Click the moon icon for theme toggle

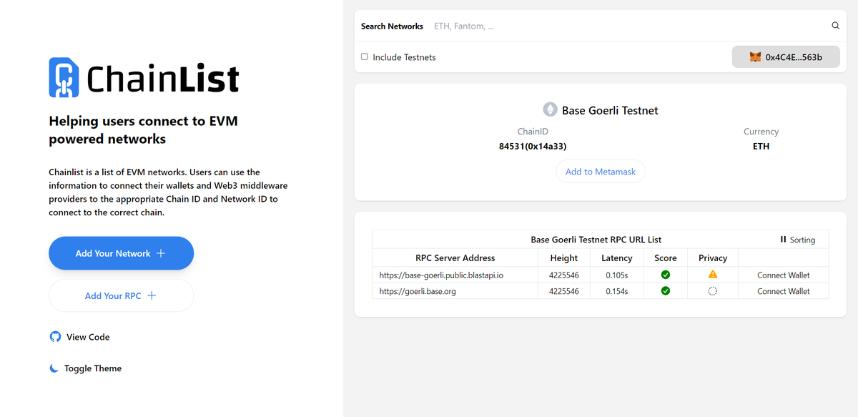coord(54,368)
